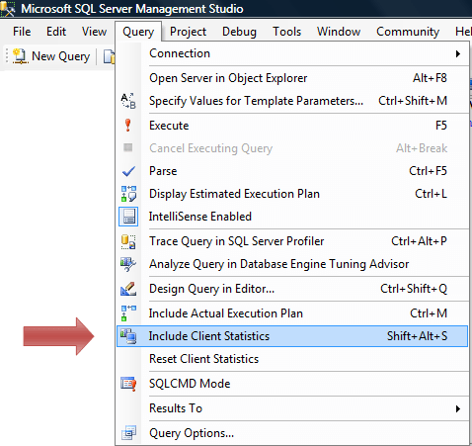This screenshot has width=472, height=446.
Task: Click the database query icon beside New Query
Action: click(110, 56)
